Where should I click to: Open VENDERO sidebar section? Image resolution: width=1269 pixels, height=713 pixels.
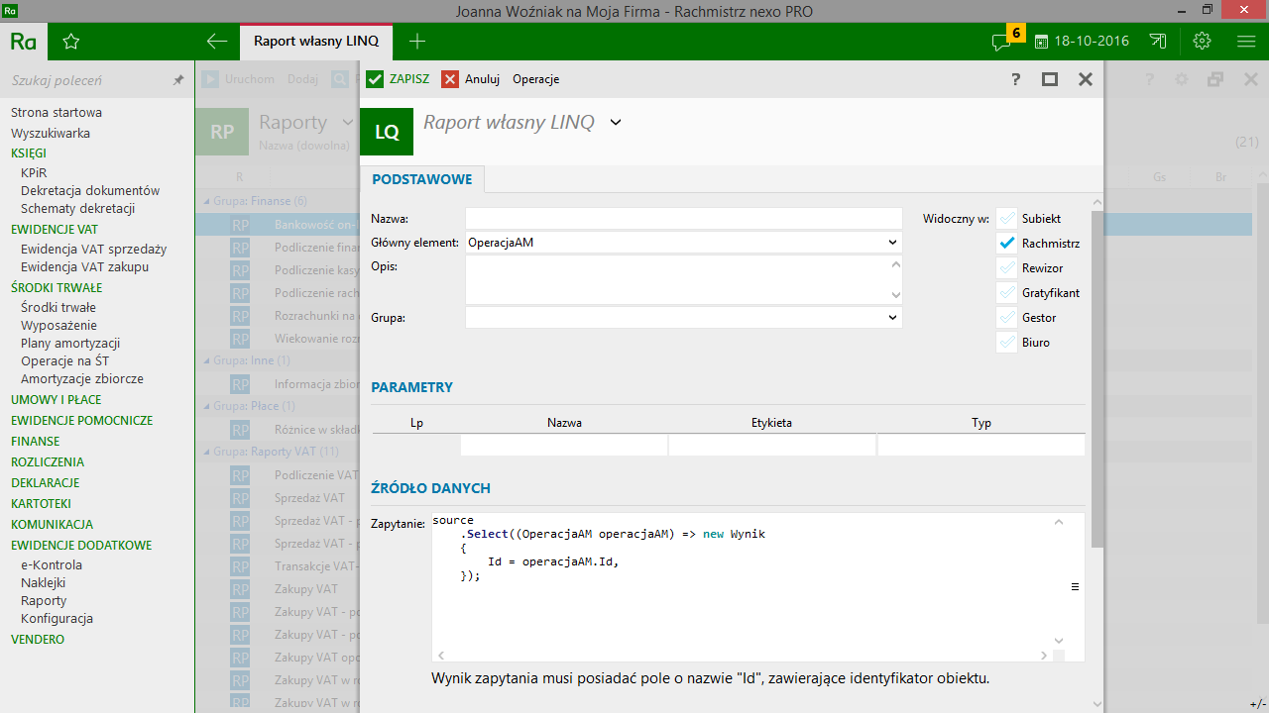point(38,640)
